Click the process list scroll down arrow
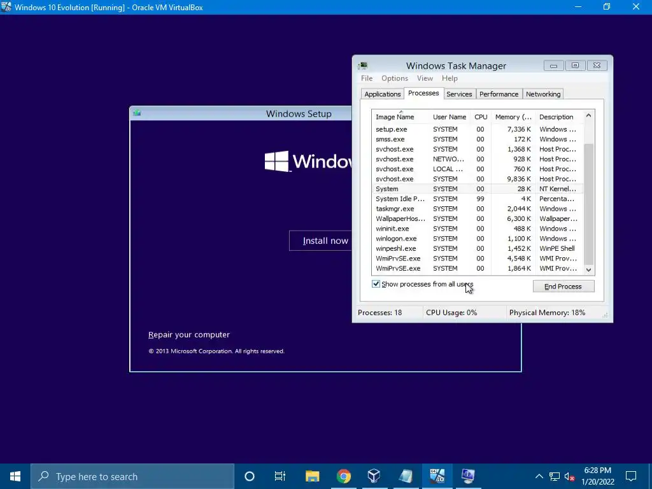652x489 pixels. click(x=588, y=269)
